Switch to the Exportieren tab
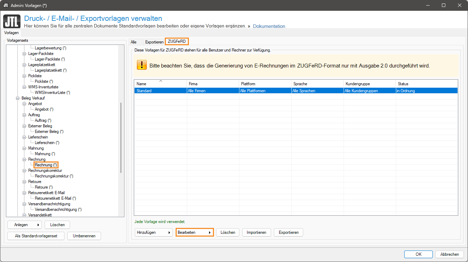 click(x=154, y=42)
